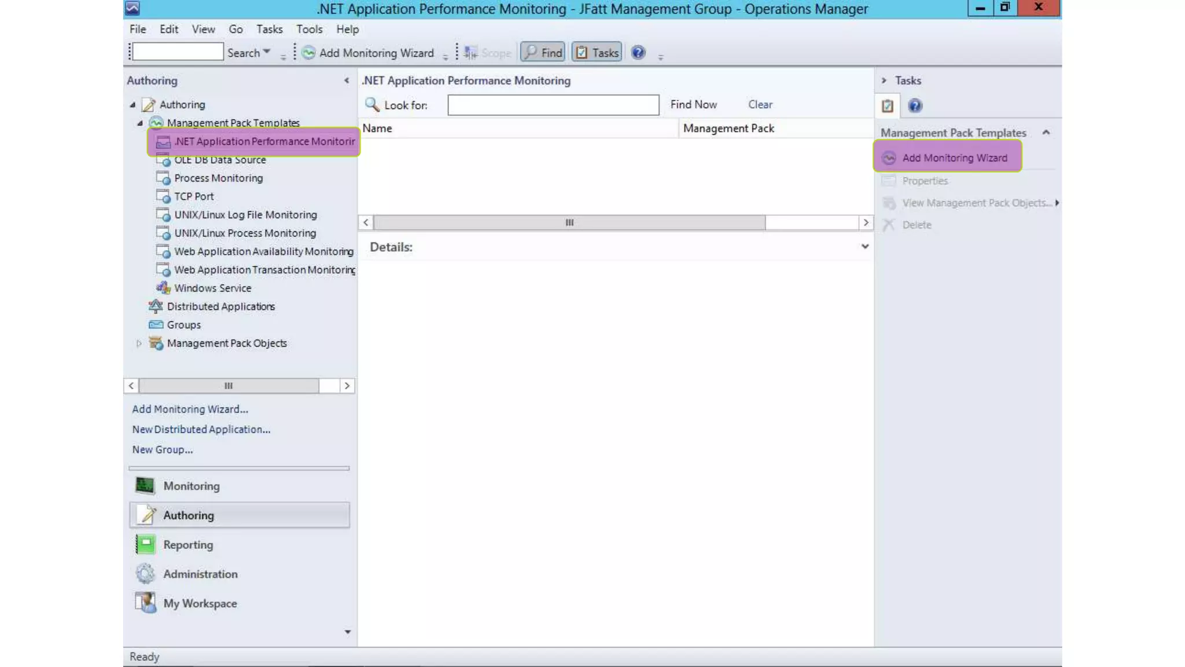1185x667 pixels.
Task: Click the Tasks clipboard icon in Tasks pane
Action: (x=887, y=106)
